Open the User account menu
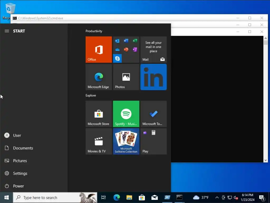Image resolution: width=270 pixels, height=203 pixels. click(x=34, y=135)
